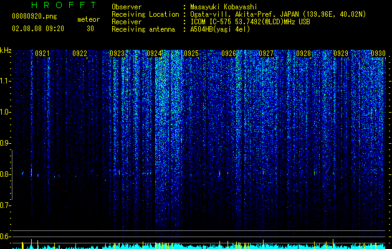Click the 0921 time marker
Image resolution: width=392 pixels, height=249 pixels.
tap(42, 54)
